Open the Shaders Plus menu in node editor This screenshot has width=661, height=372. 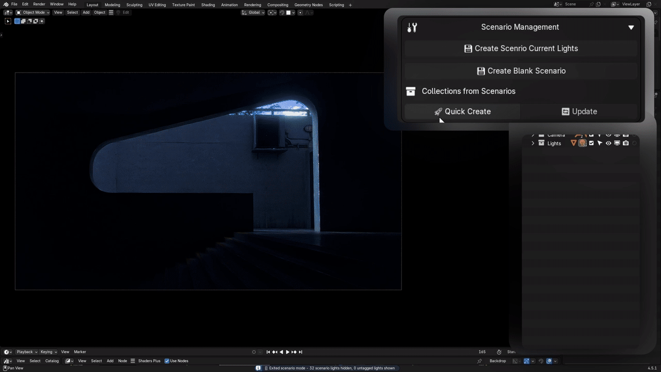pyautogui.click(x=149, y=361)
